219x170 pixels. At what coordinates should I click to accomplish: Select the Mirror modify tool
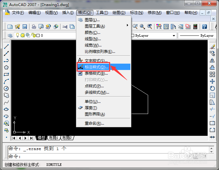(212, 60)
